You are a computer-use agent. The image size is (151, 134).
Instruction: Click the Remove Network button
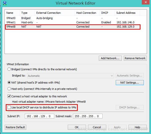tap(135, 58)
